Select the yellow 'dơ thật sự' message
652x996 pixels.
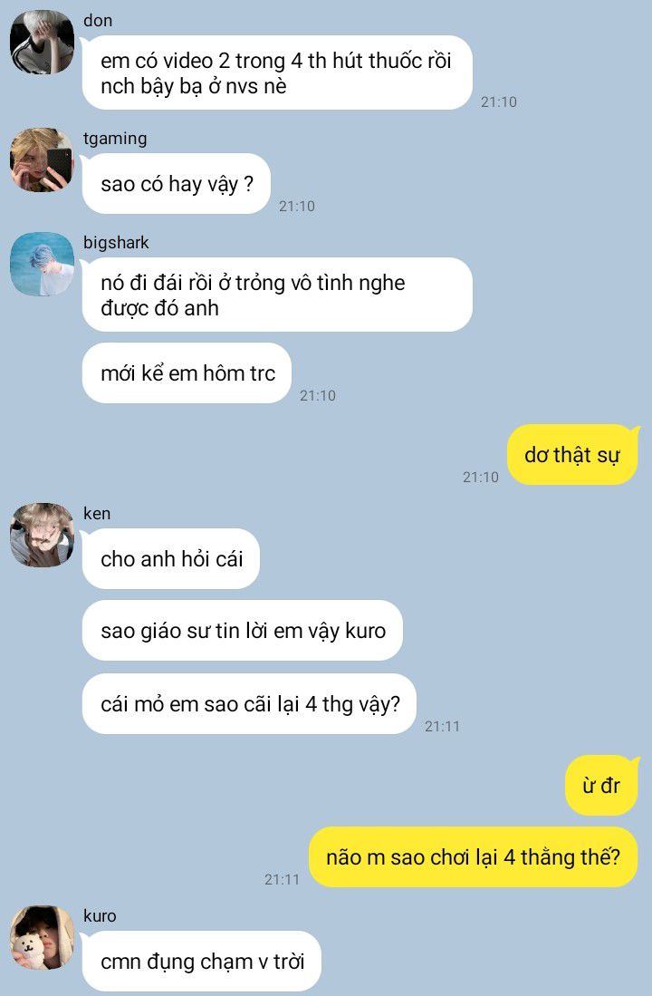click(x=572, y=455)
